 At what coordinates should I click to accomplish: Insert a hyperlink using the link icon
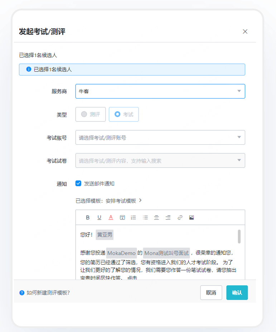coord(180,217)
